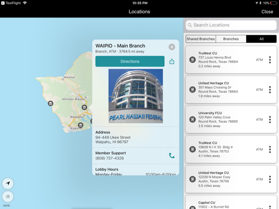Select the map pin on the west coast
This screenshot has width=279, height=209.
[x=51, y=103]
